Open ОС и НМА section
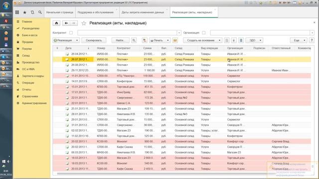Viewport: 319px width, 179px height. point(28,69)
